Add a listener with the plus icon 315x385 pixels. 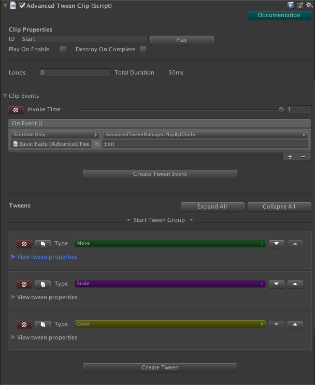pyautogui.click(x=290, y=157)
